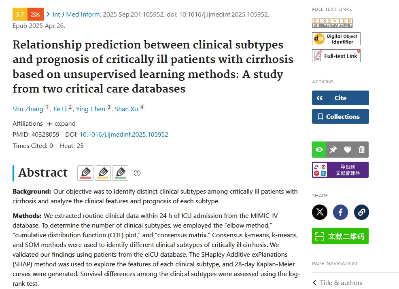Open the Collections button
Image resolution: width=399 pixels, height=289 pixels.
point(340,116)
